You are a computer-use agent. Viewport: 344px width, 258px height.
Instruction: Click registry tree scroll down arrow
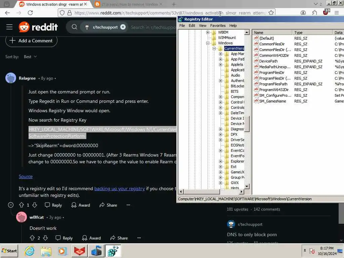[x=247, y=186]
